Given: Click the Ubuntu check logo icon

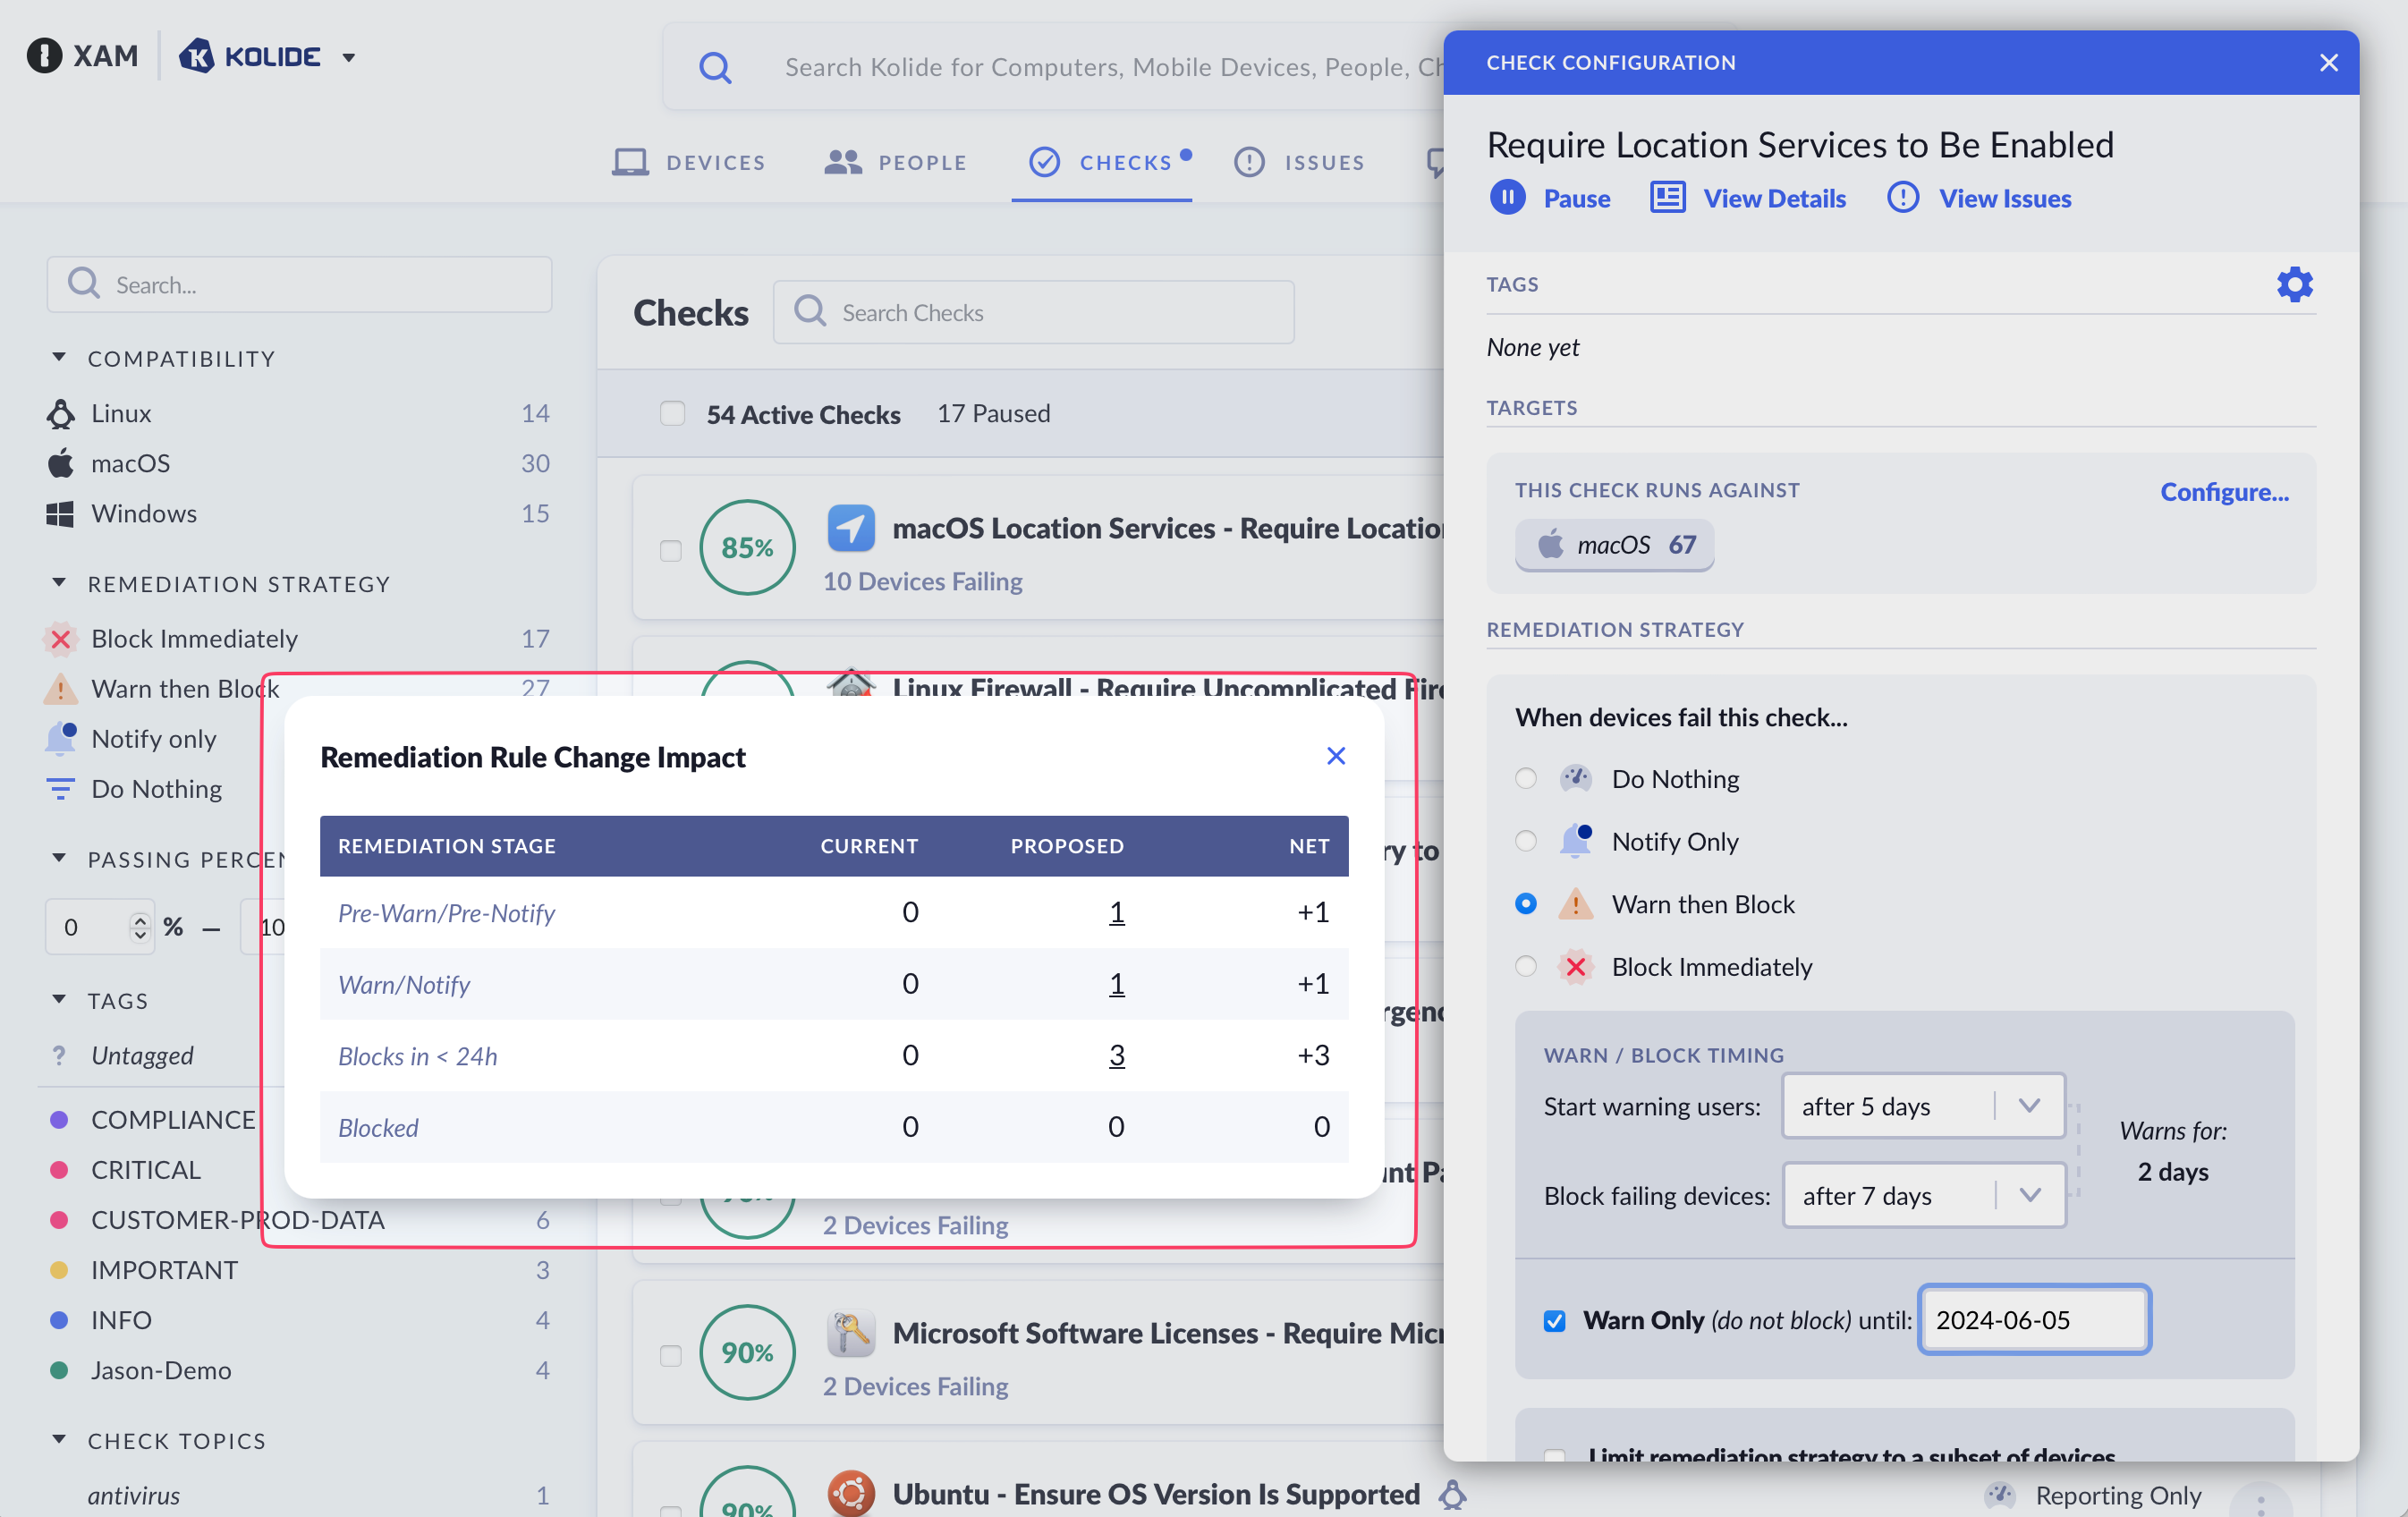Looking at the screenshot, I should click(x=851, y=1493).
